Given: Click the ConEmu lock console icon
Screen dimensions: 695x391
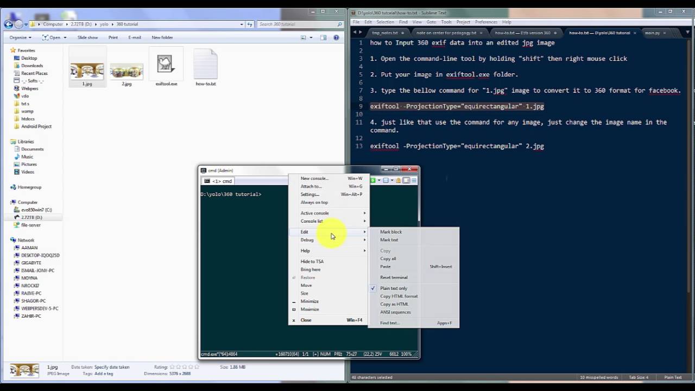Looking at the screenshot, I should point(398,180).
